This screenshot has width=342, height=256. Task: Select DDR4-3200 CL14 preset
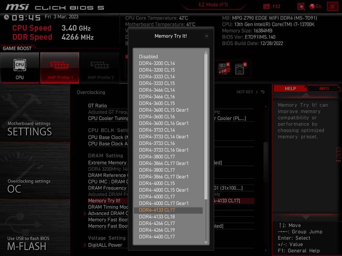(157, 63)
